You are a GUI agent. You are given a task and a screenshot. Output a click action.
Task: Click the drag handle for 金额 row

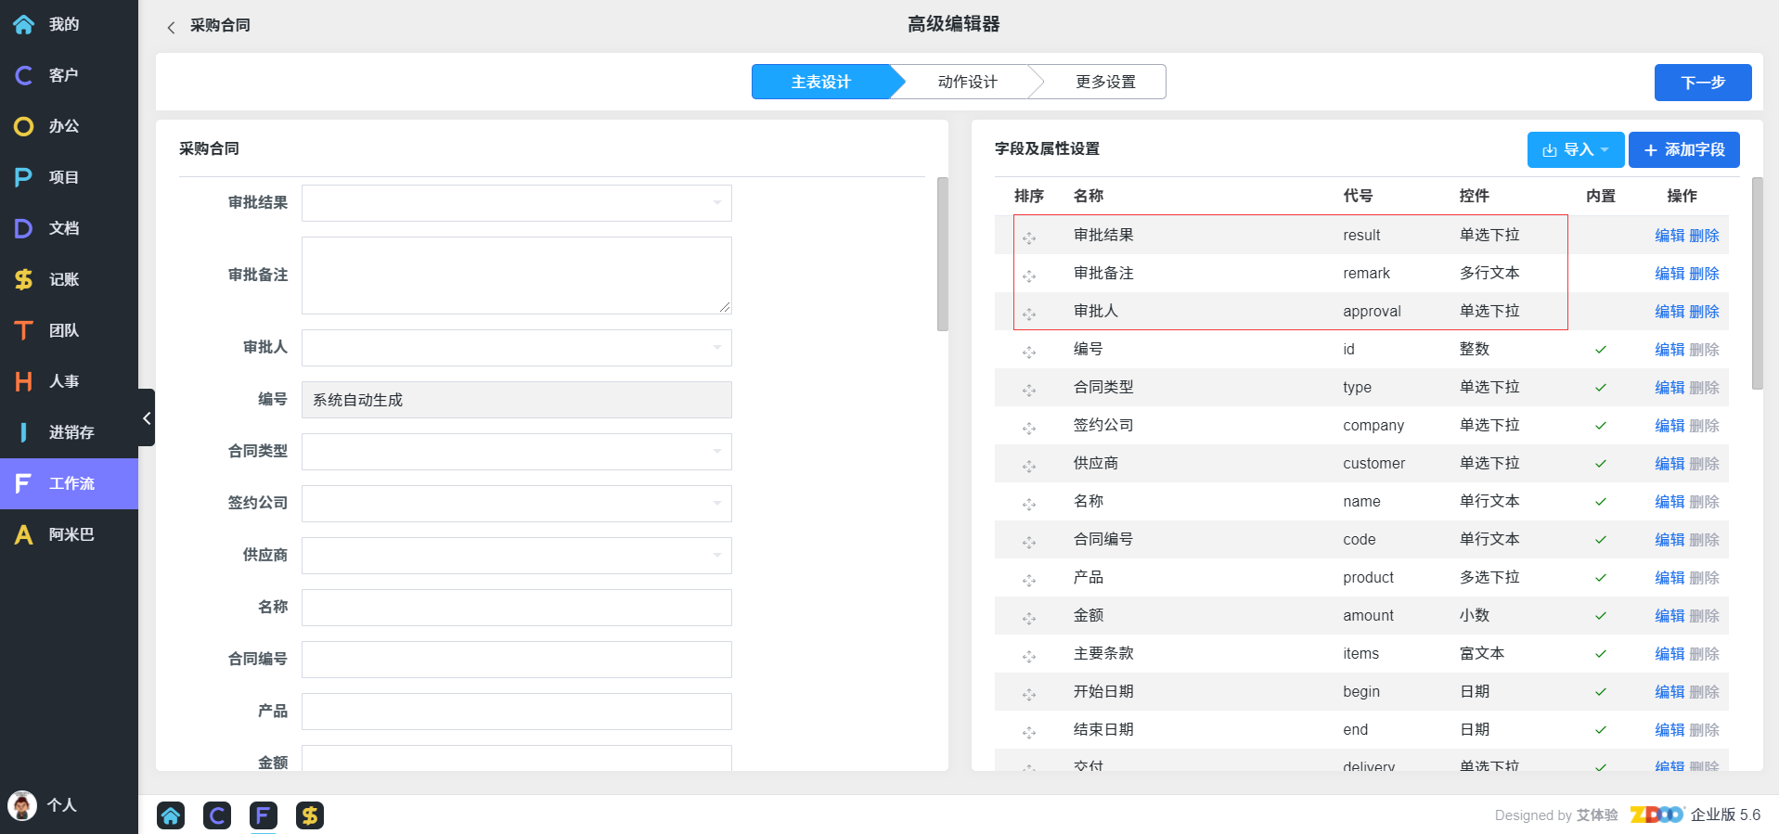pos(1029,618)
